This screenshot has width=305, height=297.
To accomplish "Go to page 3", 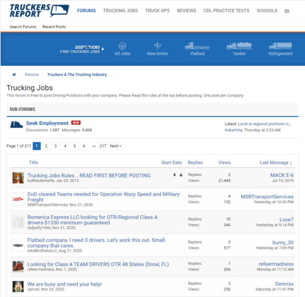I will point(55,146).
